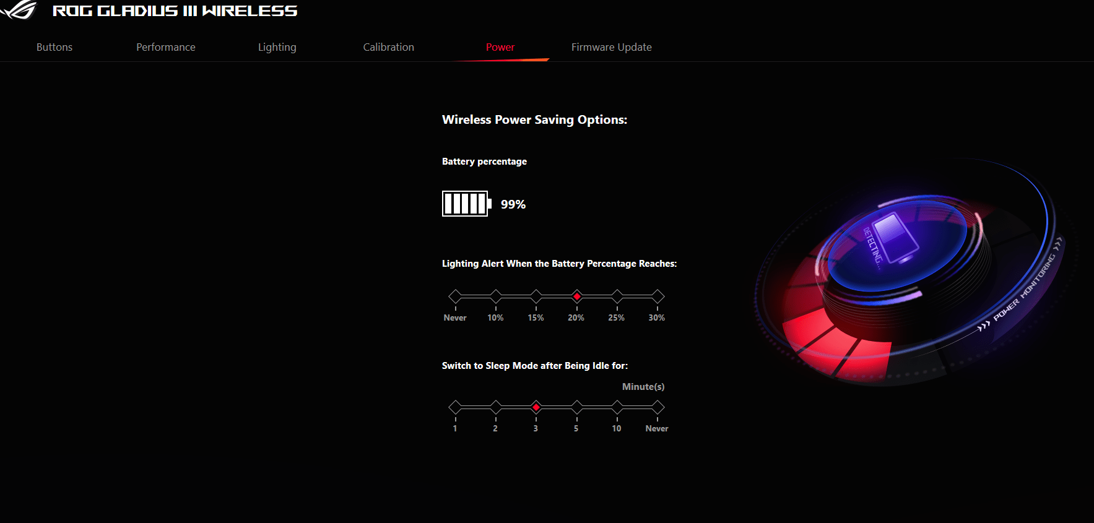
Task: Select 10 minutes sleep mode idle
Action: pyautogui.click(x=617, y=407)
